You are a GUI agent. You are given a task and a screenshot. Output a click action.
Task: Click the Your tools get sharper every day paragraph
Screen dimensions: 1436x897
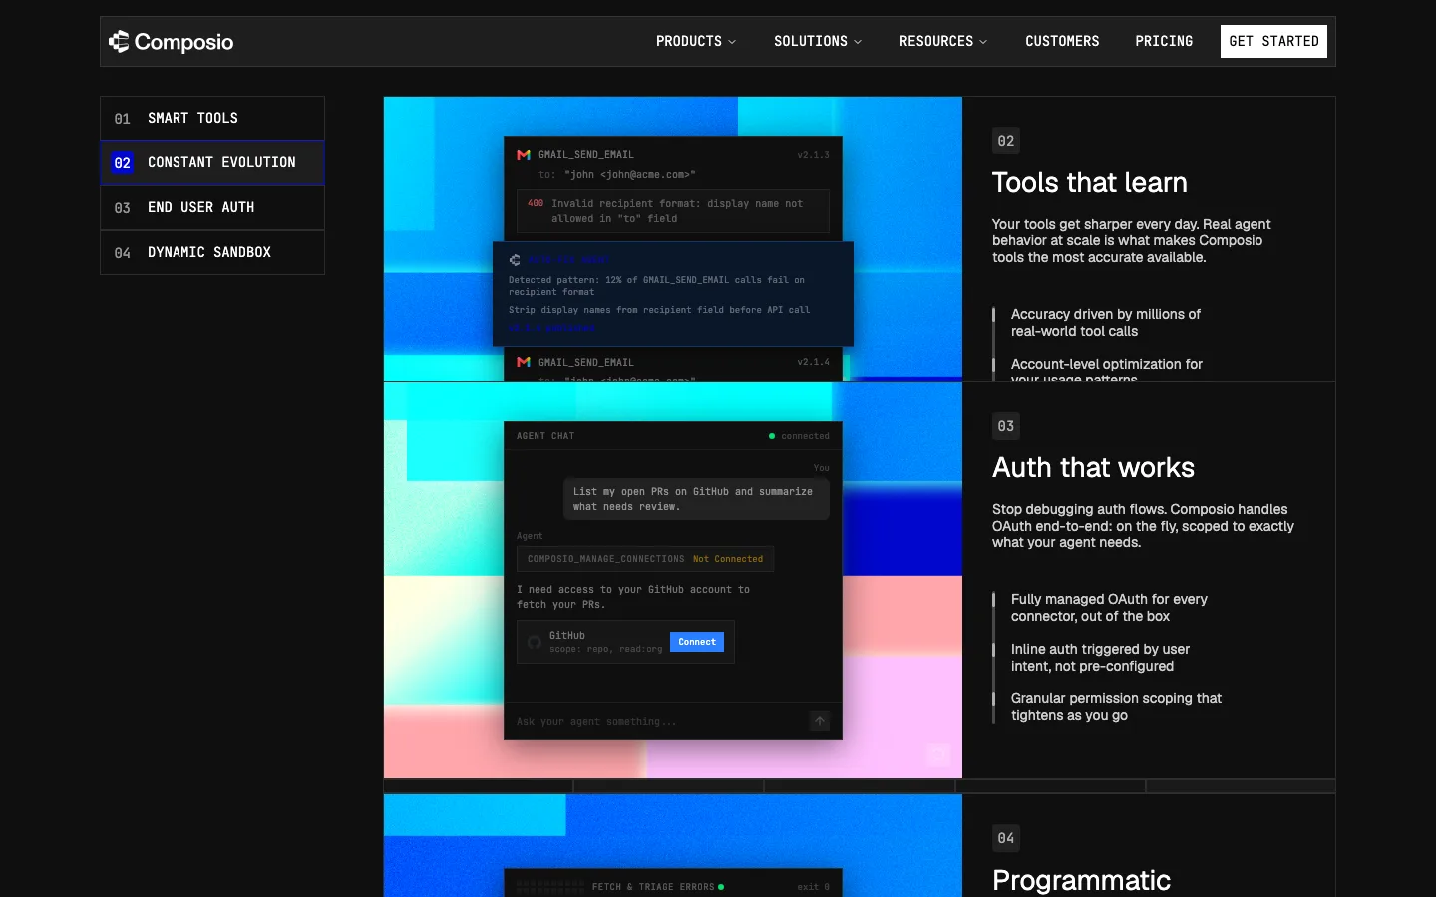[x=1131, y=241]
